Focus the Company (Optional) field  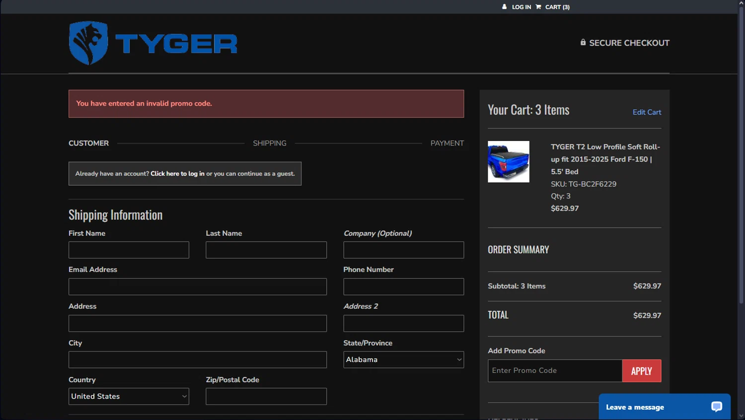point(403,250)
